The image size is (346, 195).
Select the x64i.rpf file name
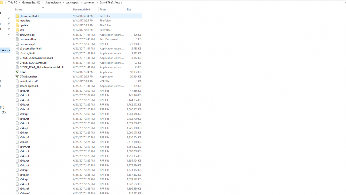coord(24,128)
